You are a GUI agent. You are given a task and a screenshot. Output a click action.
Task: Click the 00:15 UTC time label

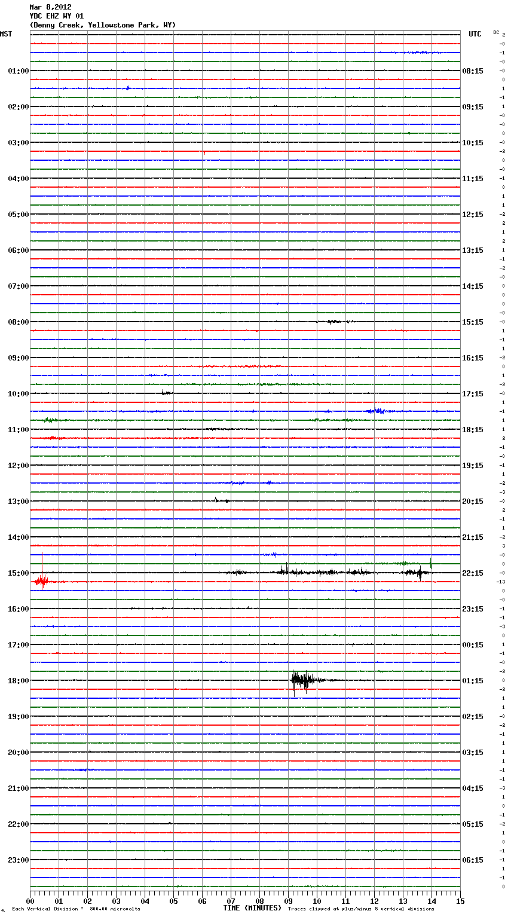473,645
